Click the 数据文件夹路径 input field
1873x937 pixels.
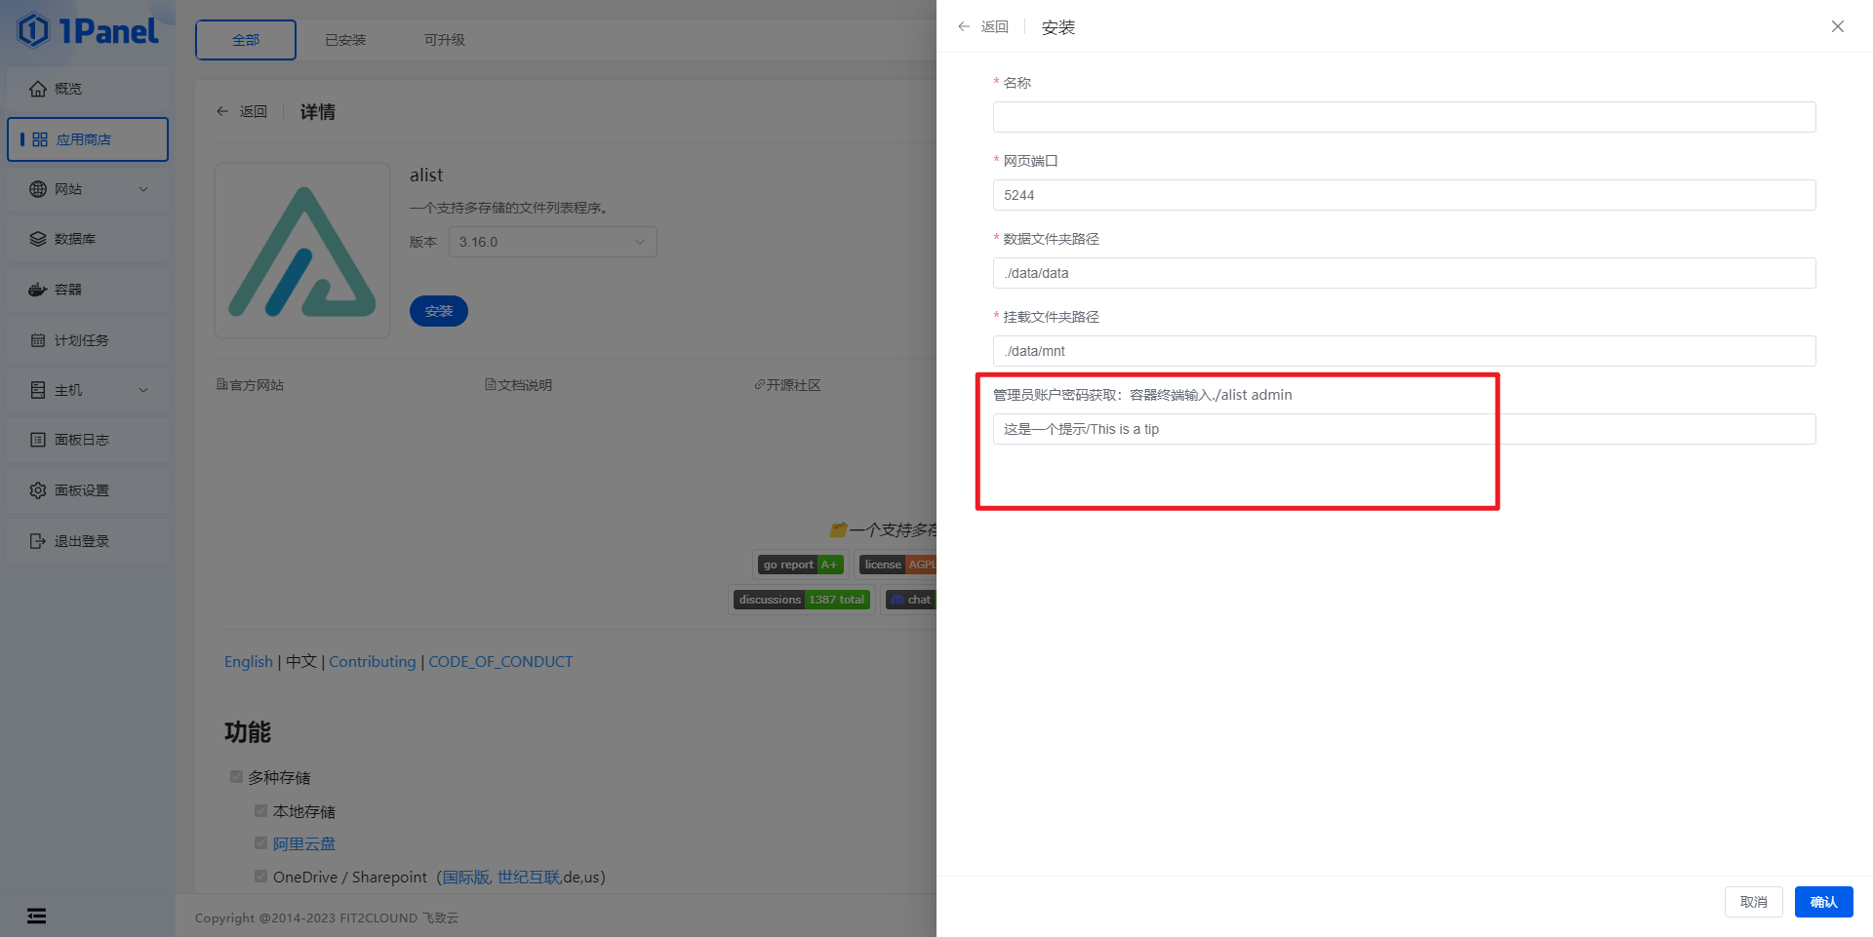[1404, 273]
